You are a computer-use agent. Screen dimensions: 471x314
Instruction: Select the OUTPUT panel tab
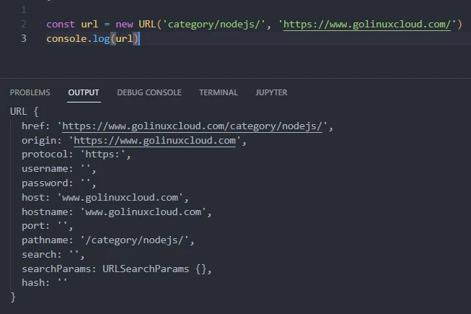tap(84, 92)
